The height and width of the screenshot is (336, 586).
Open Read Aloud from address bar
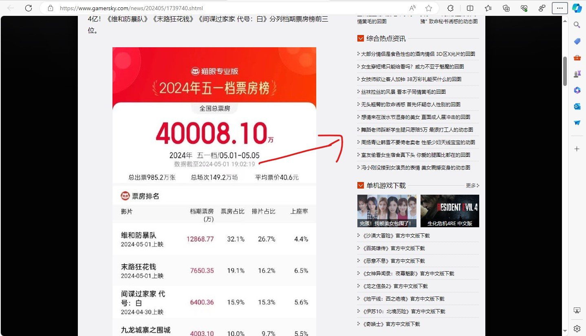[x=412, y=8]
